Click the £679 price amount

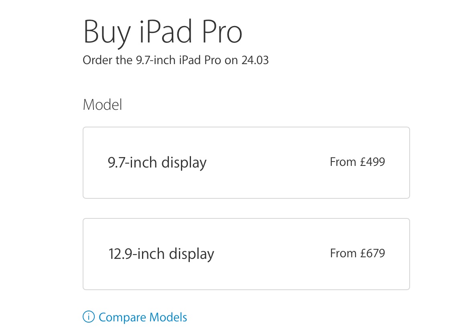tap(372, 253)
